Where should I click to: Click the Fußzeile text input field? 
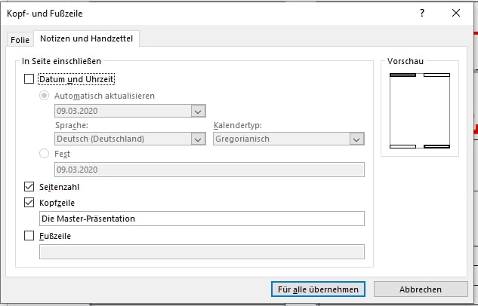coord(202,252)
